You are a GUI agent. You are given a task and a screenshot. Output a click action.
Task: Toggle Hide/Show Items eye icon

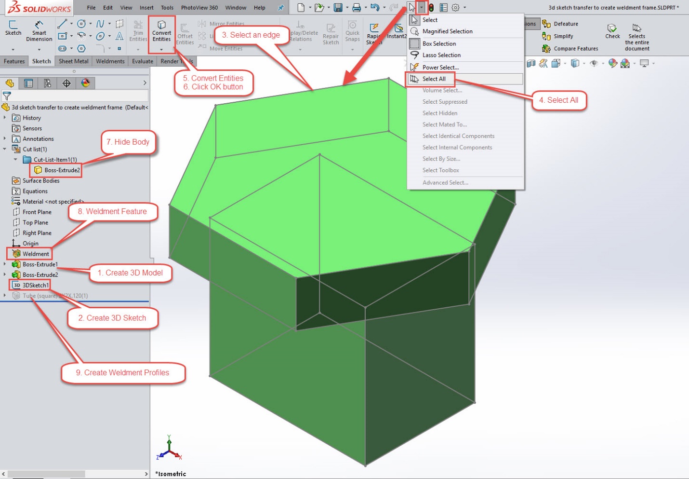click(x=594, y=63)
